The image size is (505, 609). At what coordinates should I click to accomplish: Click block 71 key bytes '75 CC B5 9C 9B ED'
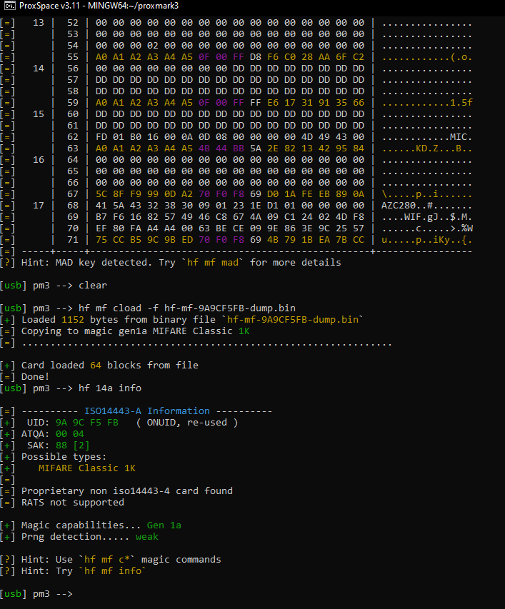coord(144,240)
